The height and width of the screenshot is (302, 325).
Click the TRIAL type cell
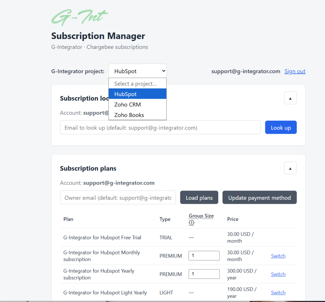click(166, 238)
